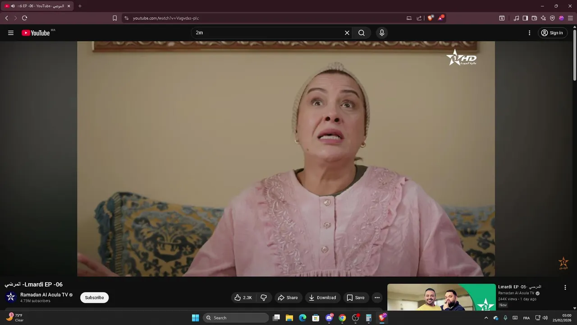Open Discord from taskbar
Image resolution: width=577 pixels, height=325 pixels.
[x=329, y=318]
